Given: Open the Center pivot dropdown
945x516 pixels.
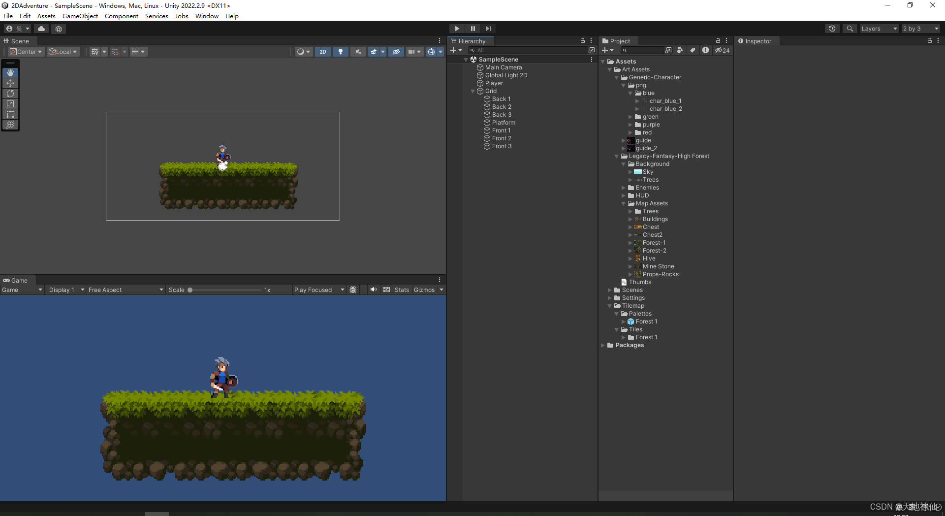Looking at the screenshot, I should coord(27,52).
